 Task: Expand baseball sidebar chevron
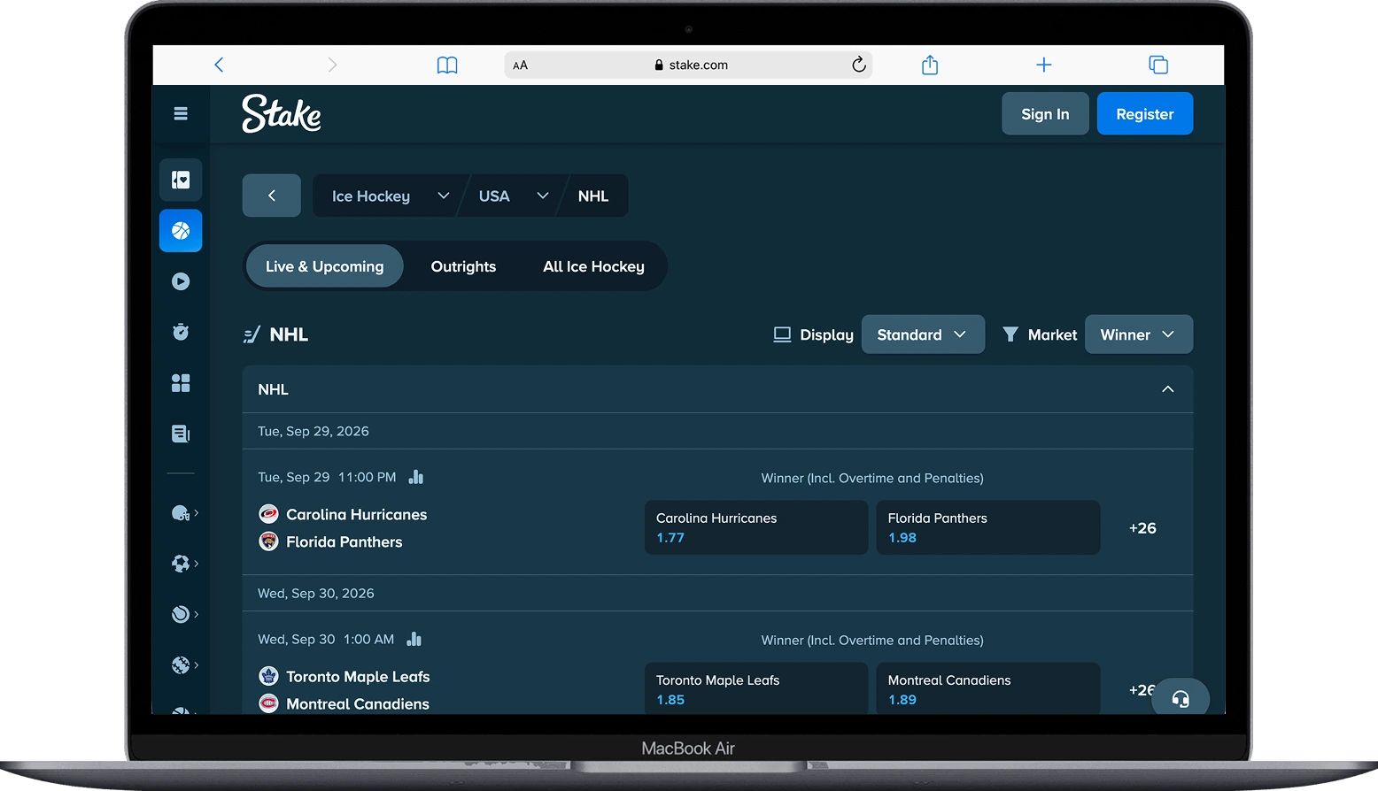pyautogui.click(x=196, y=664)
